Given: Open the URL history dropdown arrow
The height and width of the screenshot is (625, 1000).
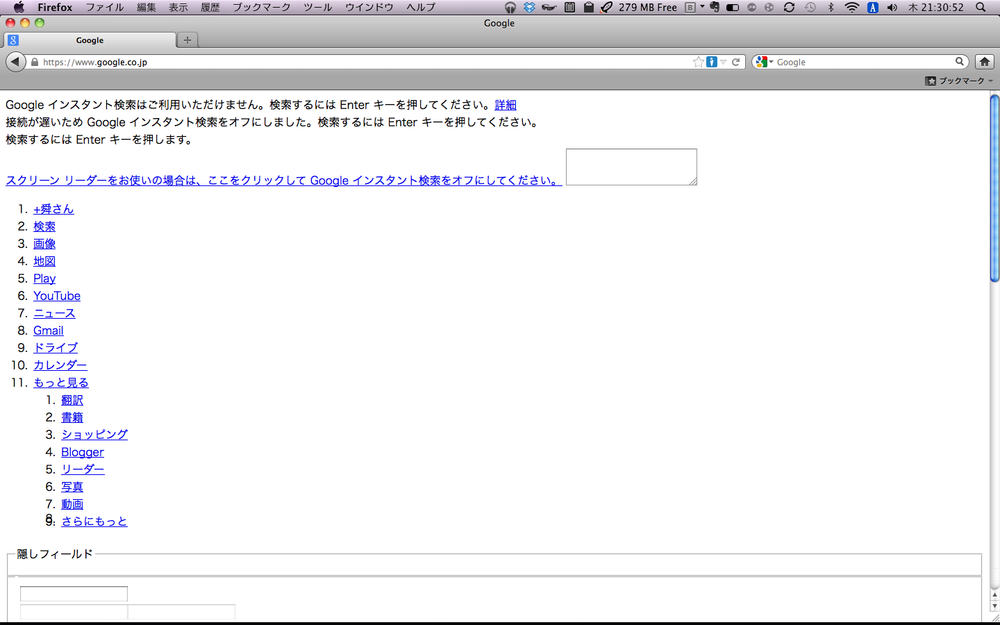Looking at the screenshot, I should pyautogui.click(x=723, y=62).
